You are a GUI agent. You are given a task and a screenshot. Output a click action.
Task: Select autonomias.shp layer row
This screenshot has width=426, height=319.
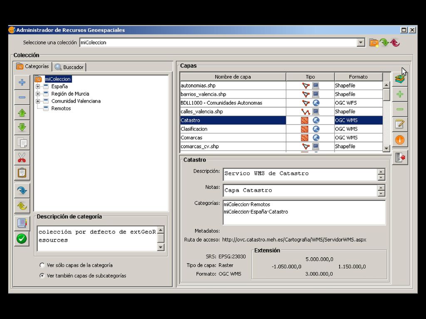(282, 86)
